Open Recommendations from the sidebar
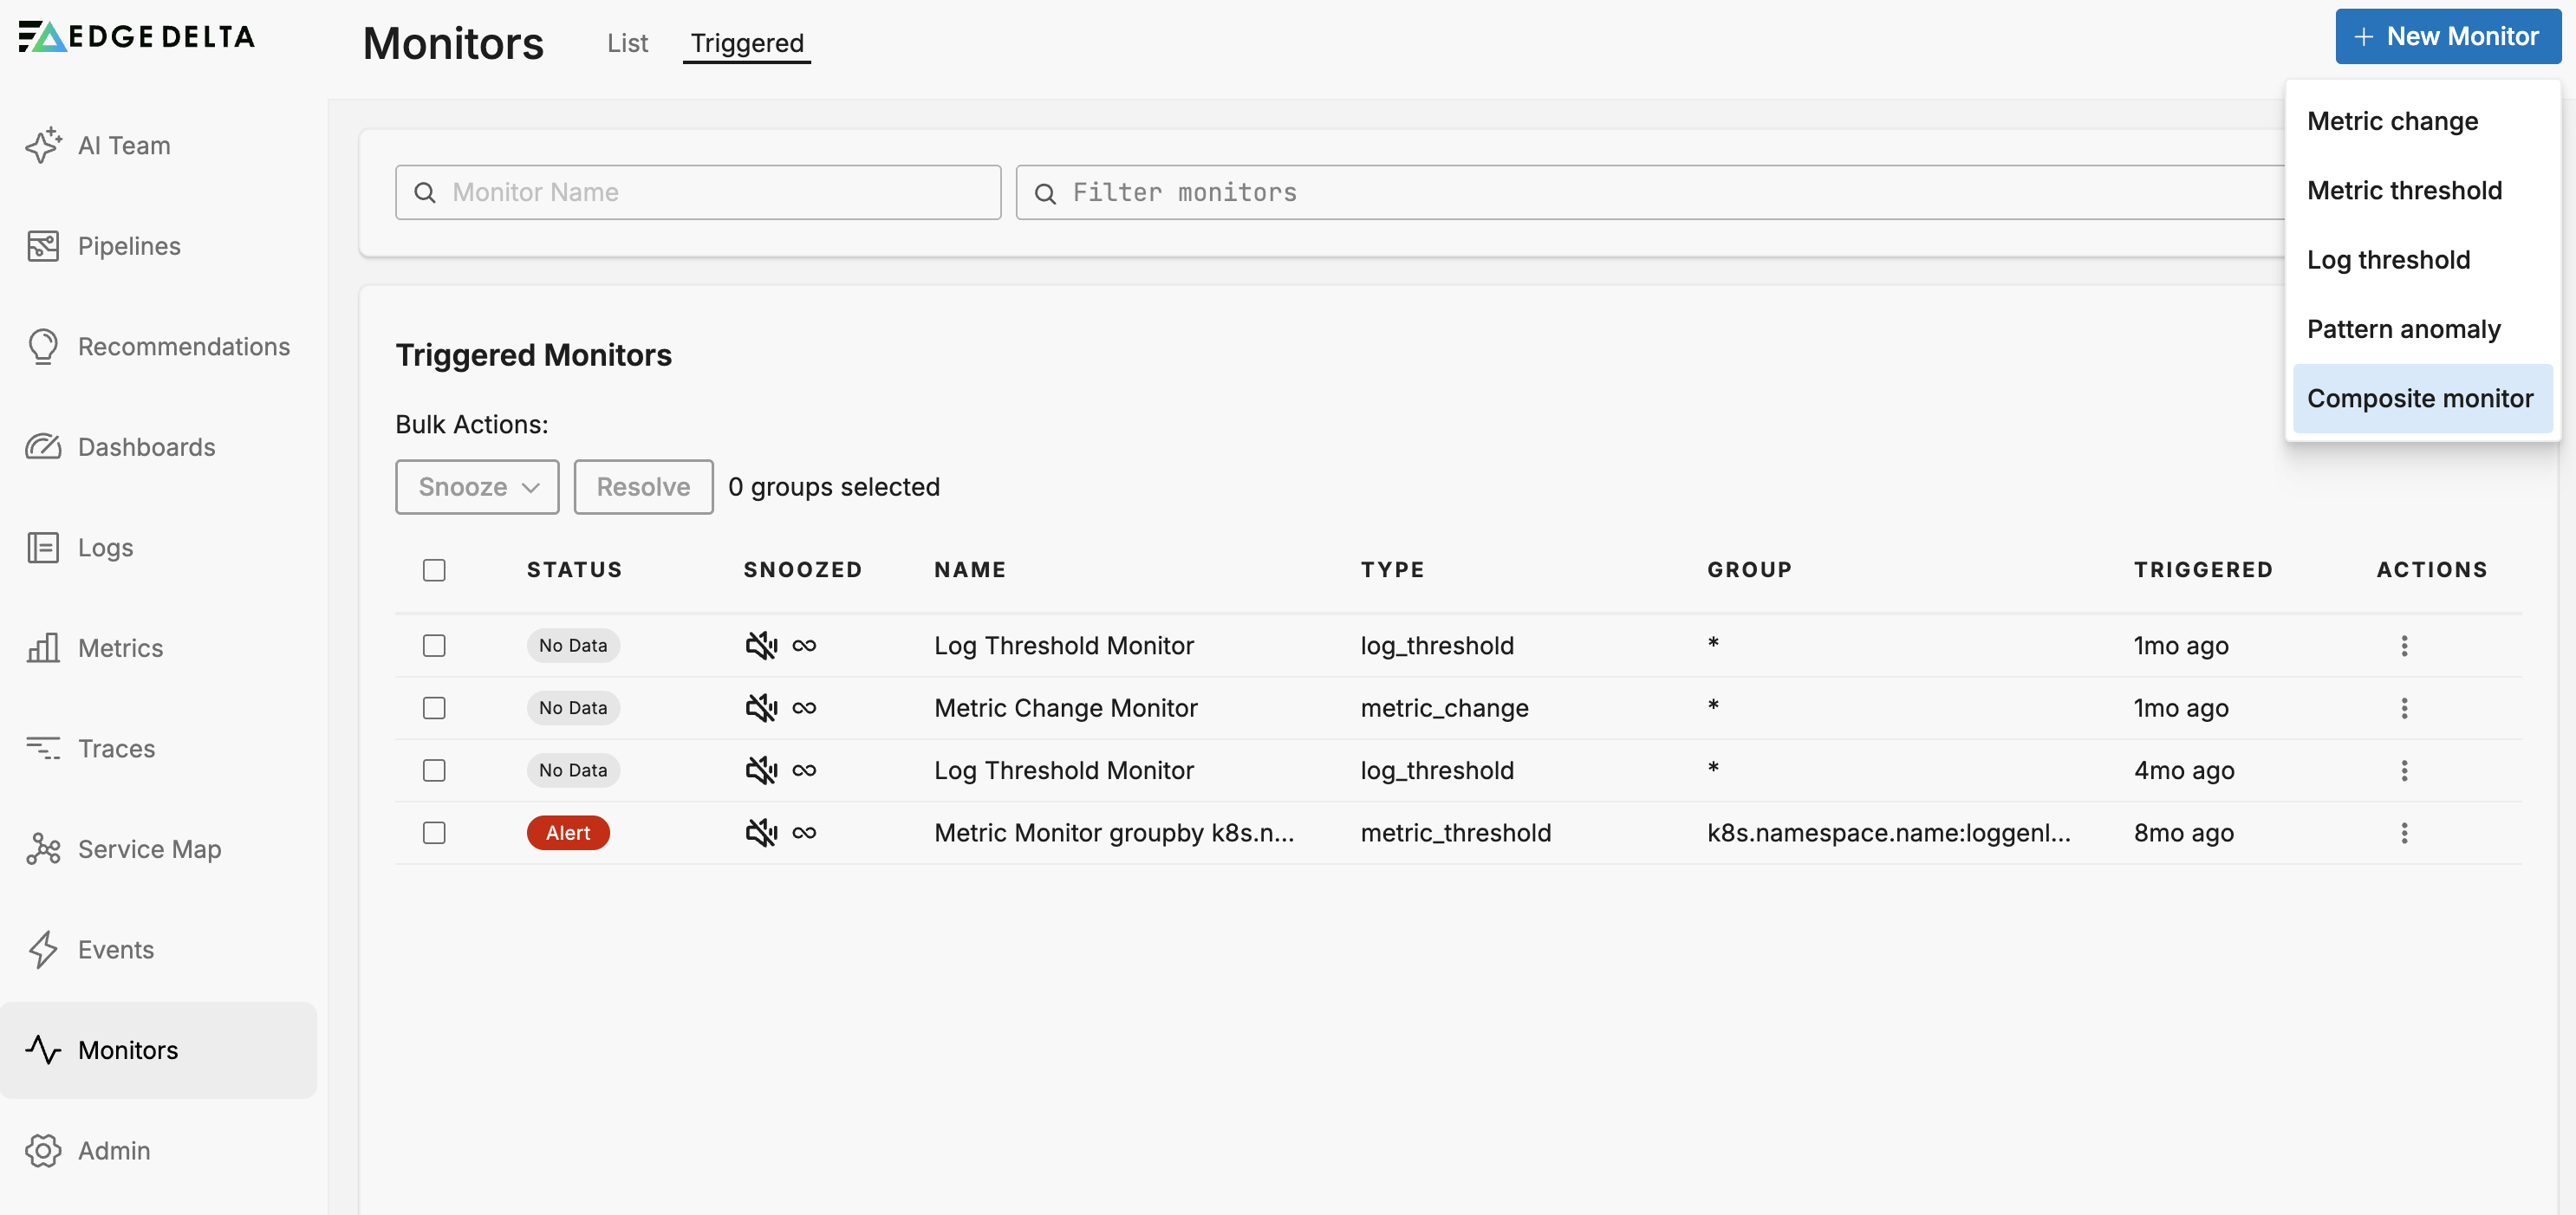The width and height of the screenshot is (2576, 1215). [44, 346]
